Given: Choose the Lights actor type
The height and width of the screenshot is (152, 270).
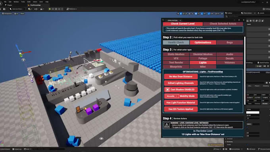Looking at the screenshot, I should [x=203, y=62].
